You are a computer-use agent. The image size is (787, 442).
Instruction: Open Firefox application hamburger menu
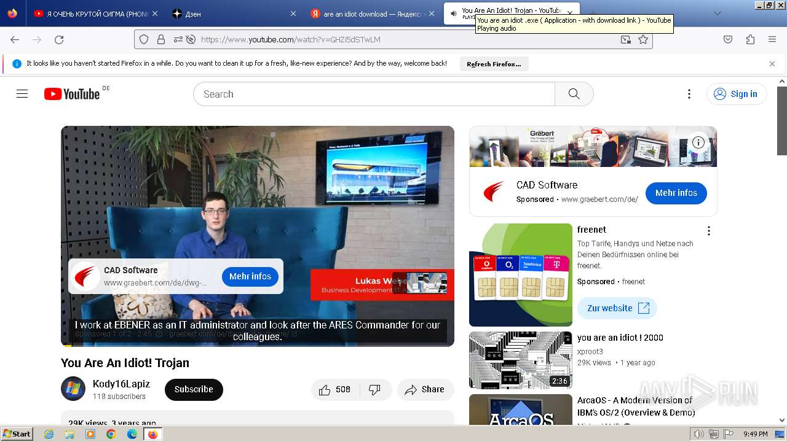(x=772, y=39)
